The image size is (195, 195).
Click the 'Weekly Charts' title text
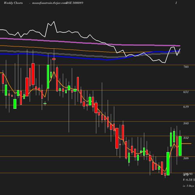(13, 3)
